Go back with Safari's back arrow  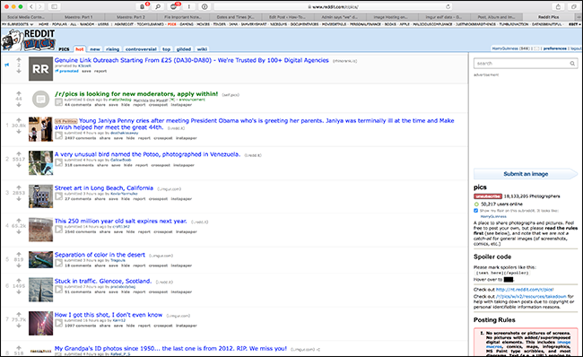pos(31,6)
